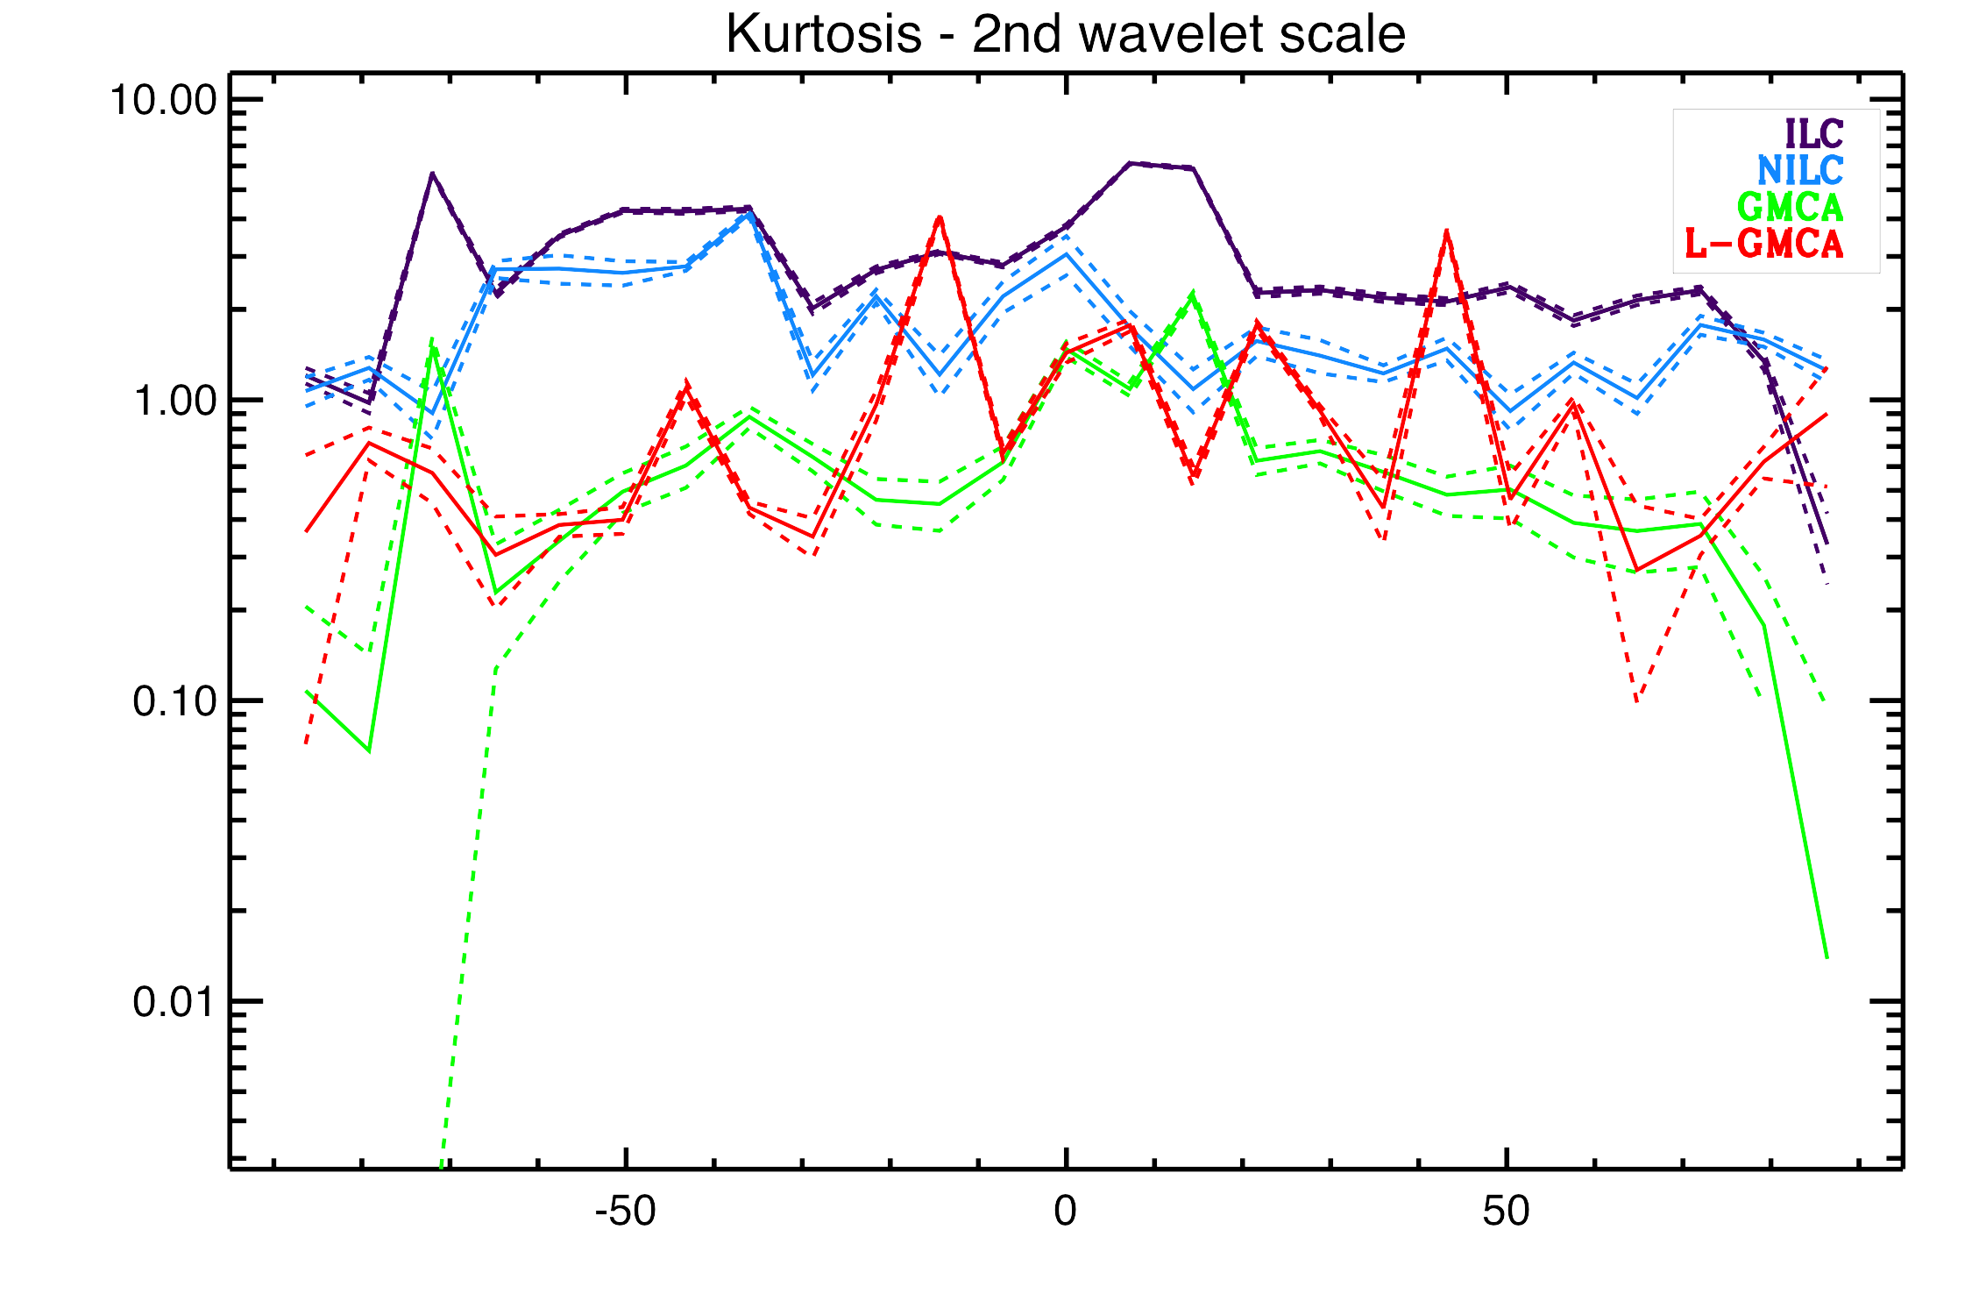Click the green GMCA legend label

pyautogui.click(x=1790, y=208)
